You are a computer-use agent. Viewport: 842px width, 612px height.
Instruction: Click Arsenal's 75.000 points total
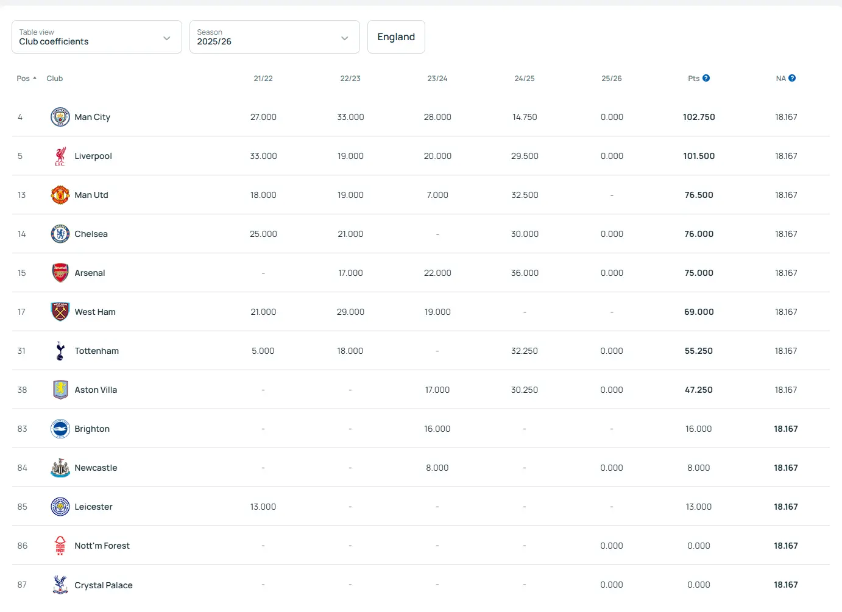[x=699, y=273]
